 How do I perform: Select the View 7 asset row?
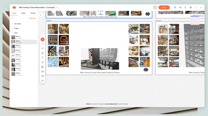point(24,74)
